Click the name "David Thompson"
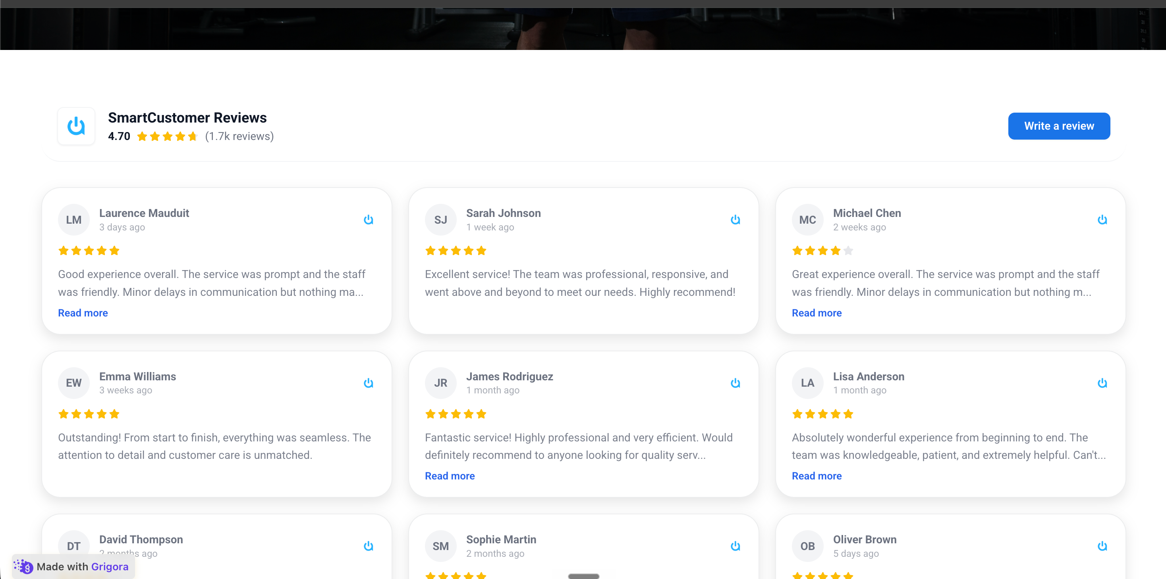This screenshot has height=579, width=1166. (141, 539)
